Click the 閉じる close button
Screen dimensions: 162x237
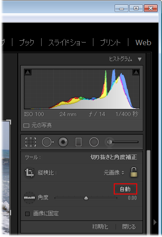click(x=129, y=227)
